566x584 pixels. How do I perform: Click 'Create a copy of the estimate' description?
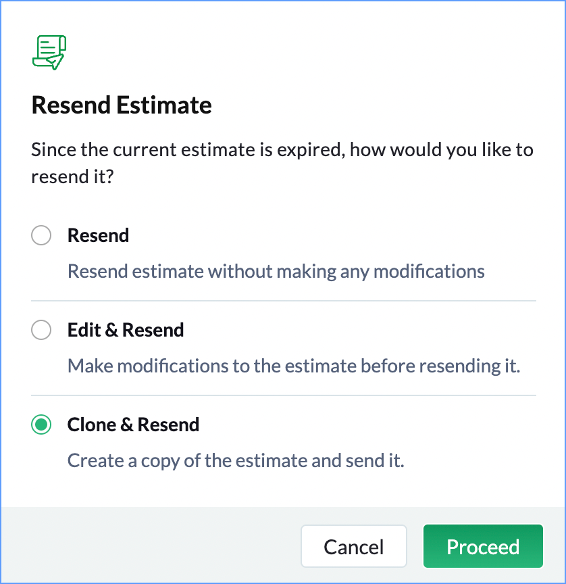[236, 461]
